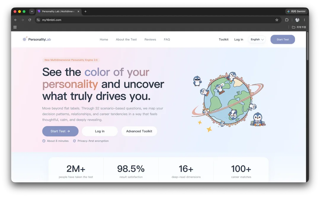
Task: Click the PersonalityLab logo
Action: 37,39
